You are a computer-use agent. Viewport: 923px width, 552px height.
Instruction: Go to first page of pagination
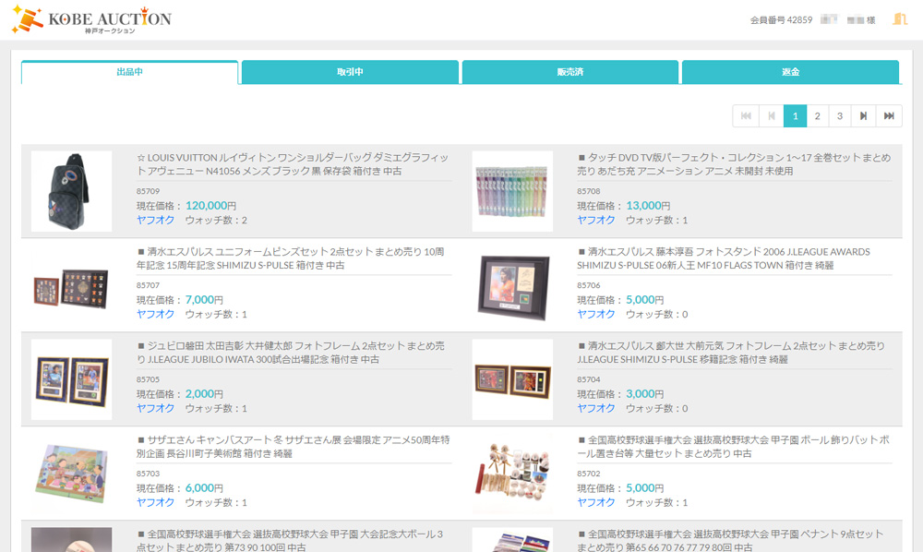pyautogui.click(x=746, y=116)
